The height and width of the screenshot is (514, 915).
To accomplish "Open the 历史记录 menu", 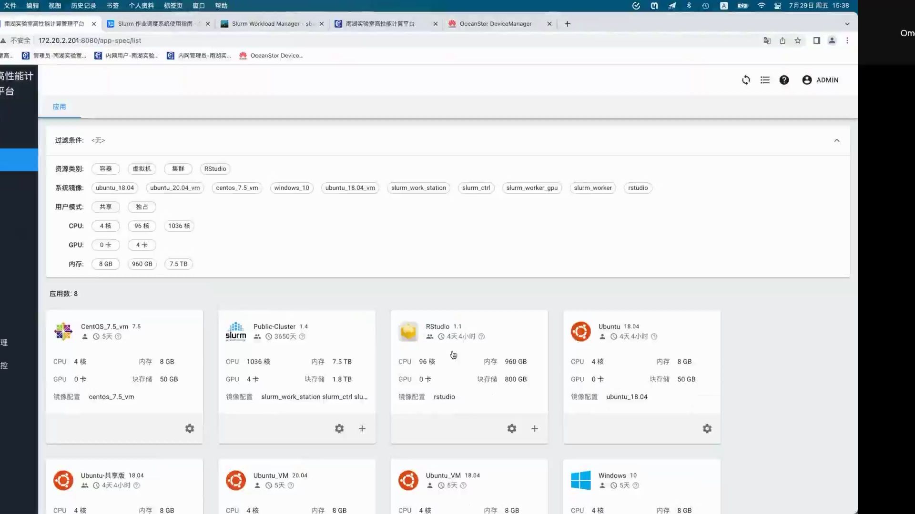I will coord(83,6).
